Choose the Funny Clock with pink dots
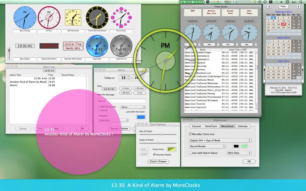This screenshot has width=306, height=191. [121, 18]
